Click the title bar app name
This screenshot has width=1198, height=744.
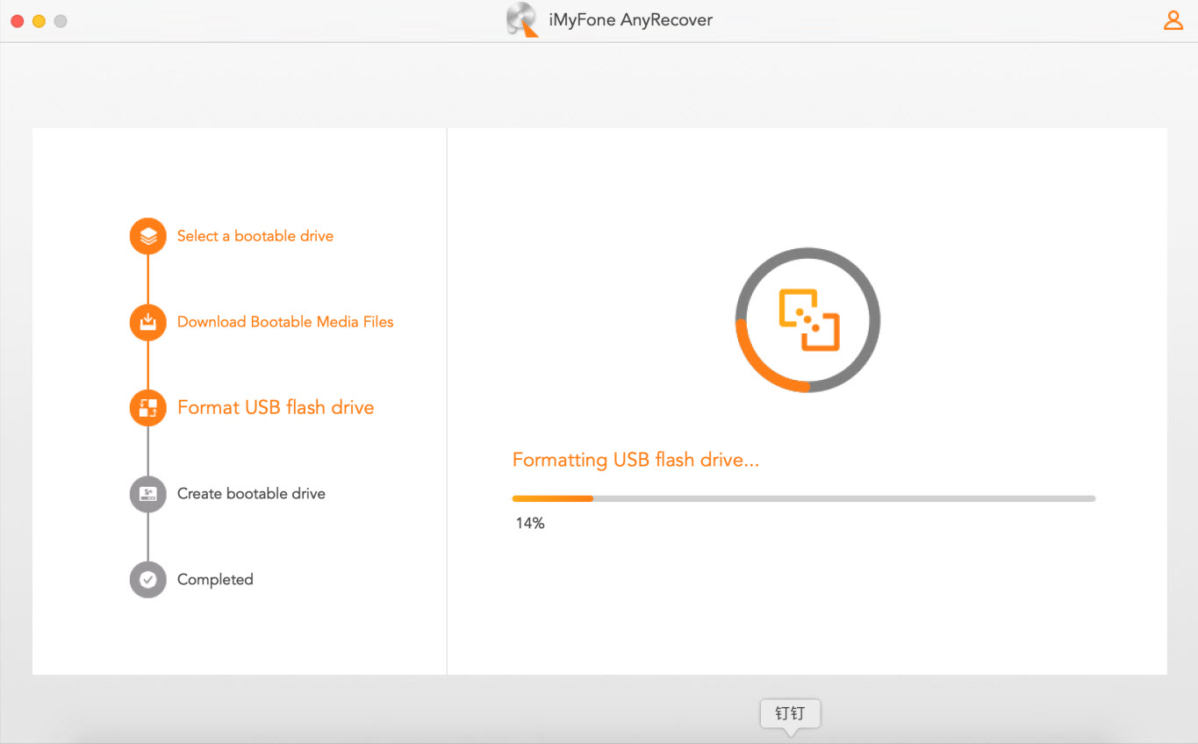(x=628, y=19)
